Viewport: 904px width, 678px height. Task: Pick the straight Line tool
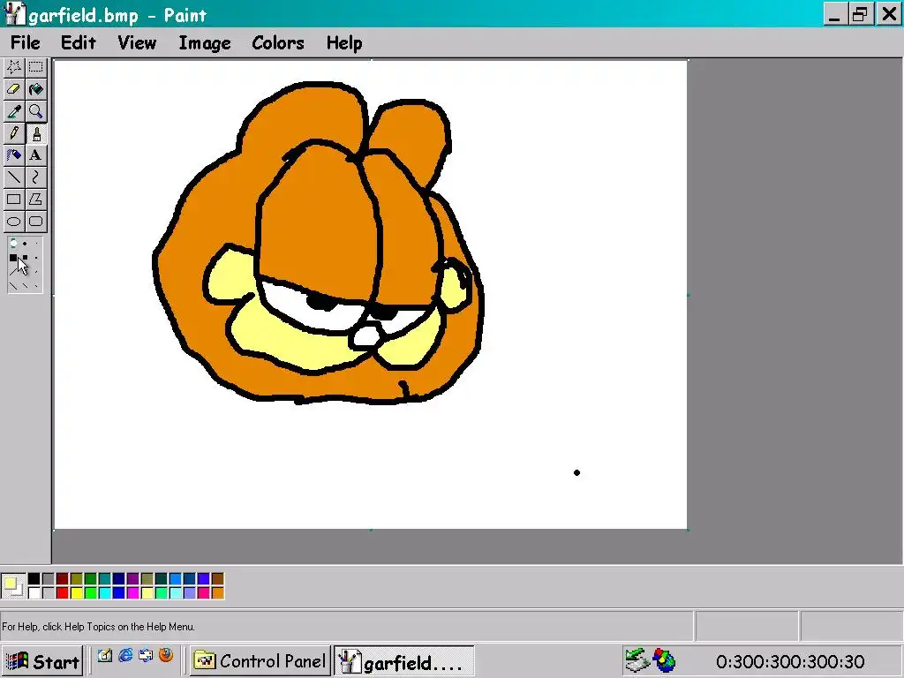click(14, 177)
